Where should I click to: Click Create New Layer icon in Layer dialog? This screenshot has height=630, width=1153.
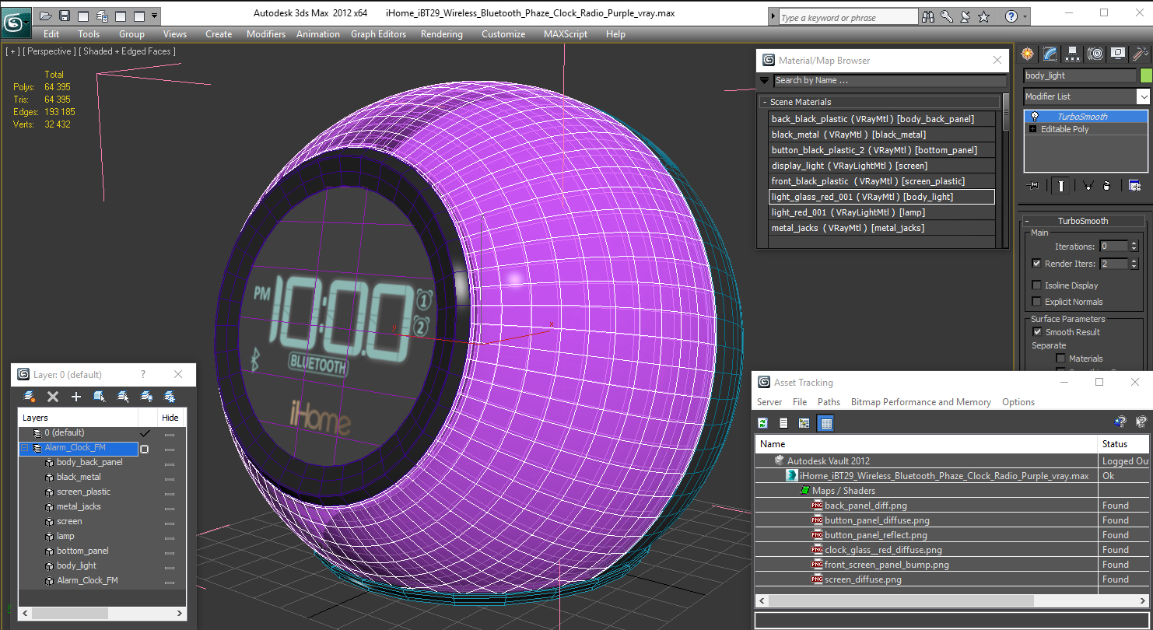[30, 397]
